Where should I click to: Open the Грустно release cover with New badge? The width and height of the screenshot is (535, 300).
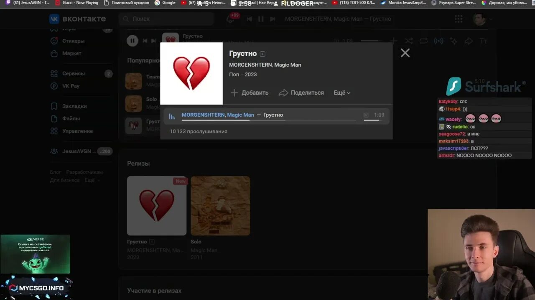157,206
